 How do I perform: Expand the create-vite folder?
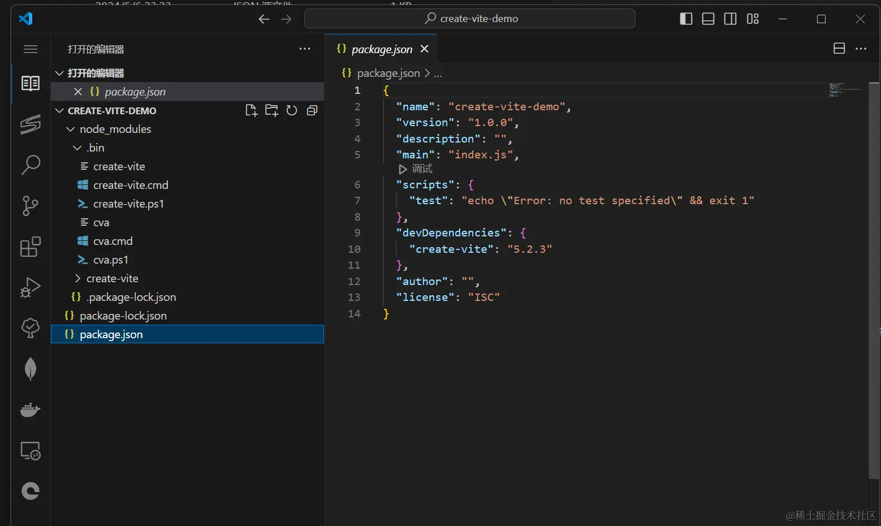(77, 278)
